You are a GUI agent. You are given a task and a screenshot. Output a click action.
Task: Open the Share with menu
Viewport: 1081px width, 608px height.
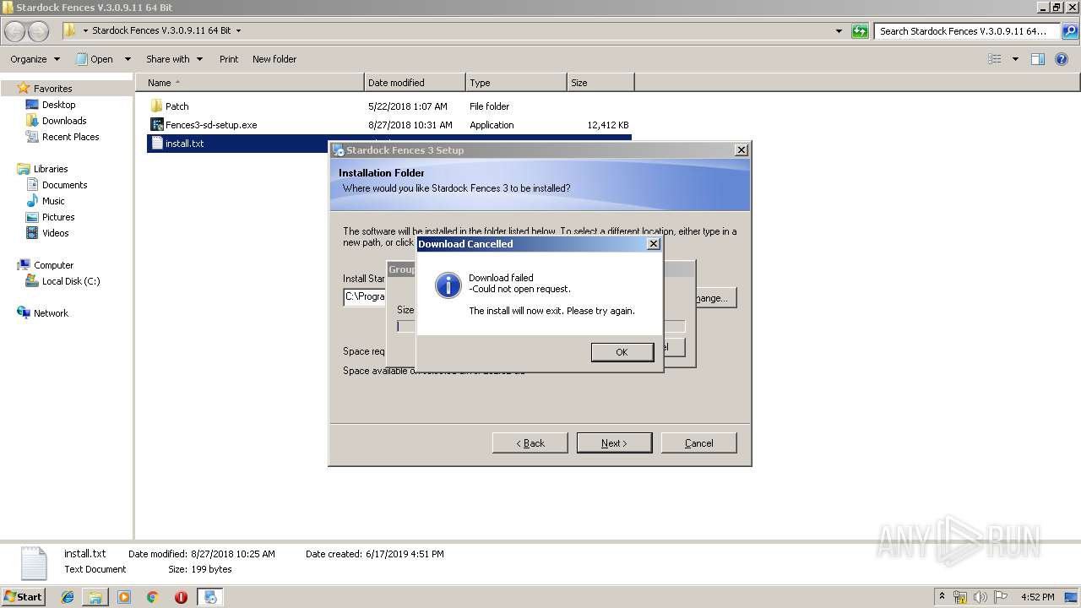click(x=174, y=59)
